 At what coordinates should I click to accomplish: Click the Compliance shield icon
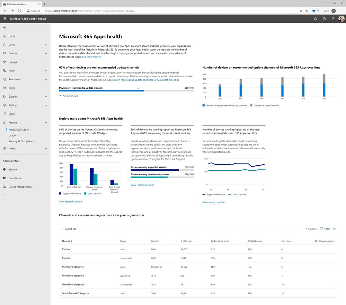click(4, 178)
